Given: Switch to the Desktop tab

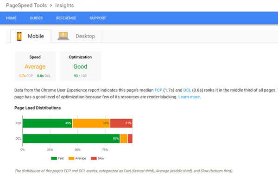Looking at the screenshot, I should 76,36.
